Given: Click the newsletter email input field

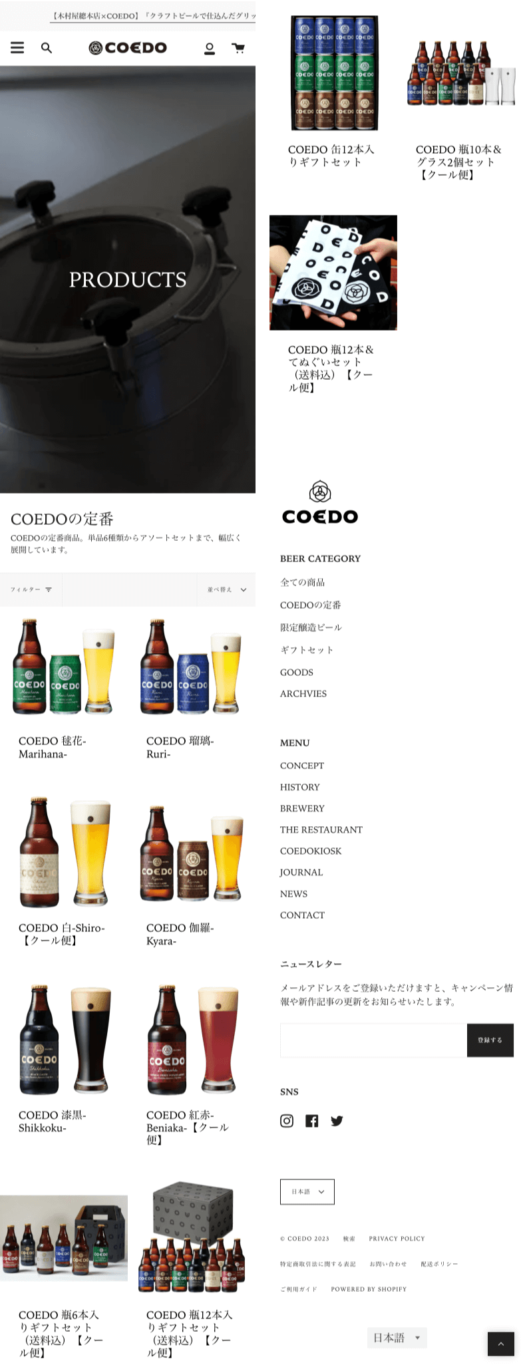Looking at the screenshot, I should coord(373,1040).
